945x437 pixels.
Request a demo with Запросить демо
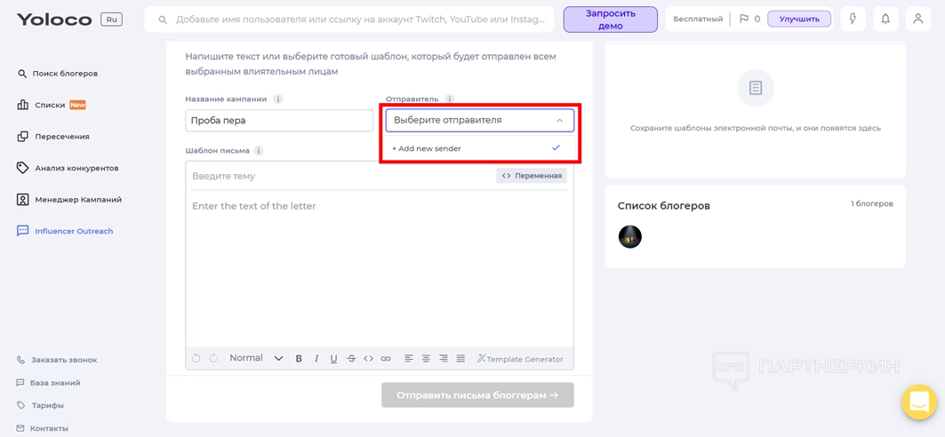tap(611, 20)
